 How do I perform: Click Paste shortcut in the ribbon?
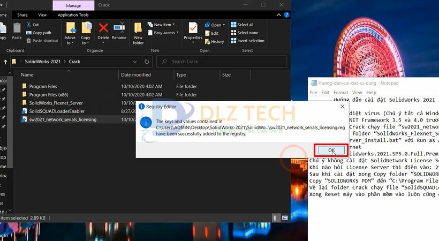(42, 41)
